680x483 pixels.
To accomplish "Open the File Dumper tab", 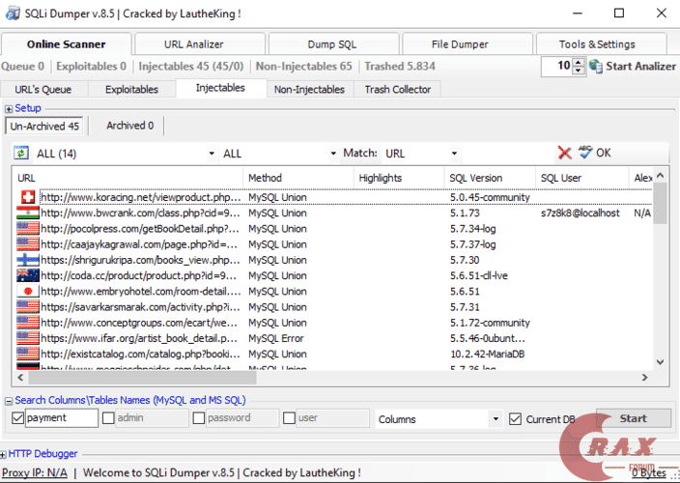I will 460,44.
